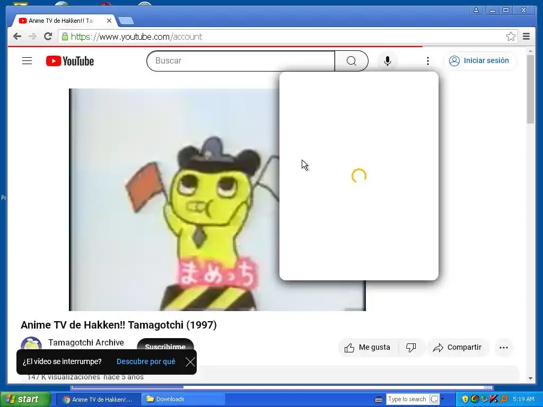Click the 5:19 AM system clock

(523, 400)
